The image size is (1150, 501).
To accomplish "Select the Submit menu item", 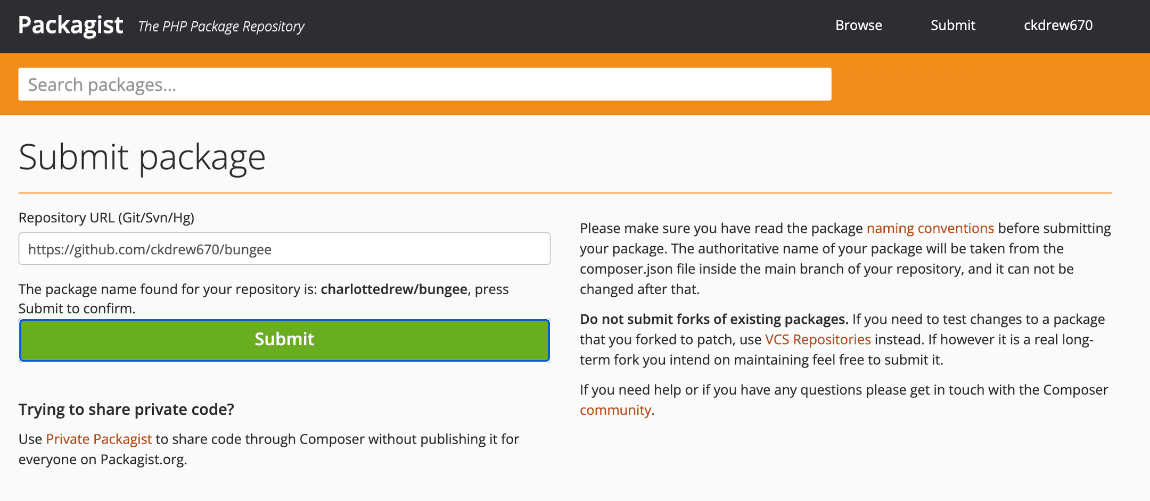I will pos(952,25).
